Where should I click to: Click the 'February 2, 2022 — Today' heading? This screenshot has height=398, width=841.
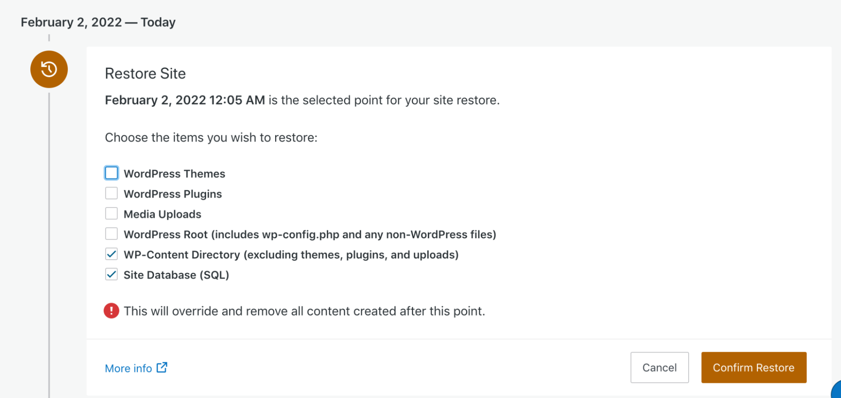[x=98, y=22]
